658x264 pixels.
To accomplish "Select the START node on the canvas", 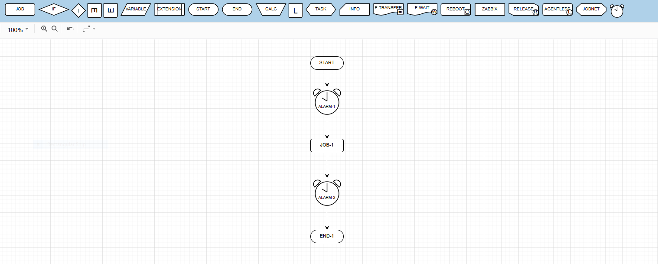I will pos(327,63).
